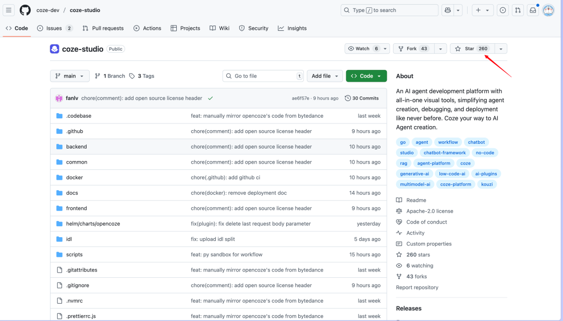This screenshot has height=321, width=563.
Task: Switch to the Issues tab
Action: [54, 28]
